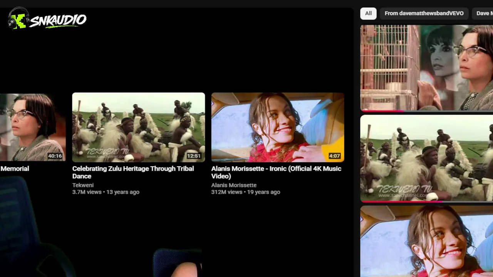This screenshot has height=277, width=493.
Task: Visit the Alanis Morissette channel name link
Action: click(234, 185)
